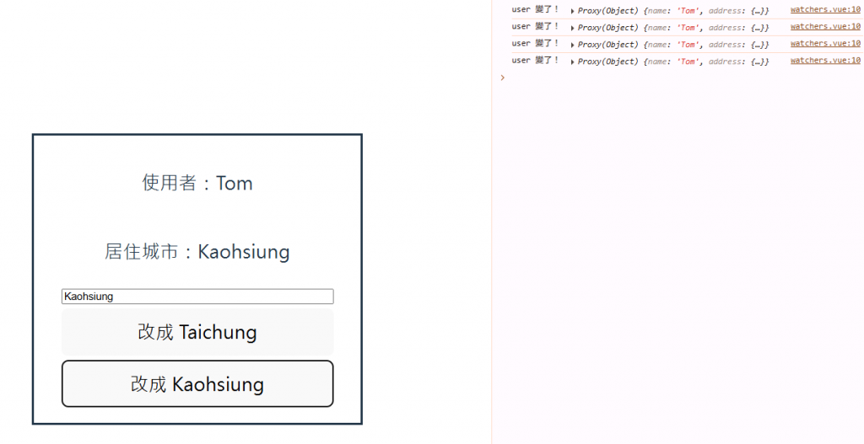Image resolution: width=864 pixels, height=444 pixels.
Task: Open watchers.vue:10 link of third log
Action: tap(825, 43)
